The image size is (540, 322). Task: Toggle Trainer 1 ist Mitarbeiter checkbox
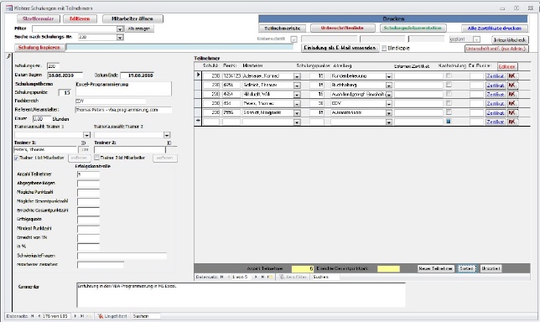tap(16, 158)
